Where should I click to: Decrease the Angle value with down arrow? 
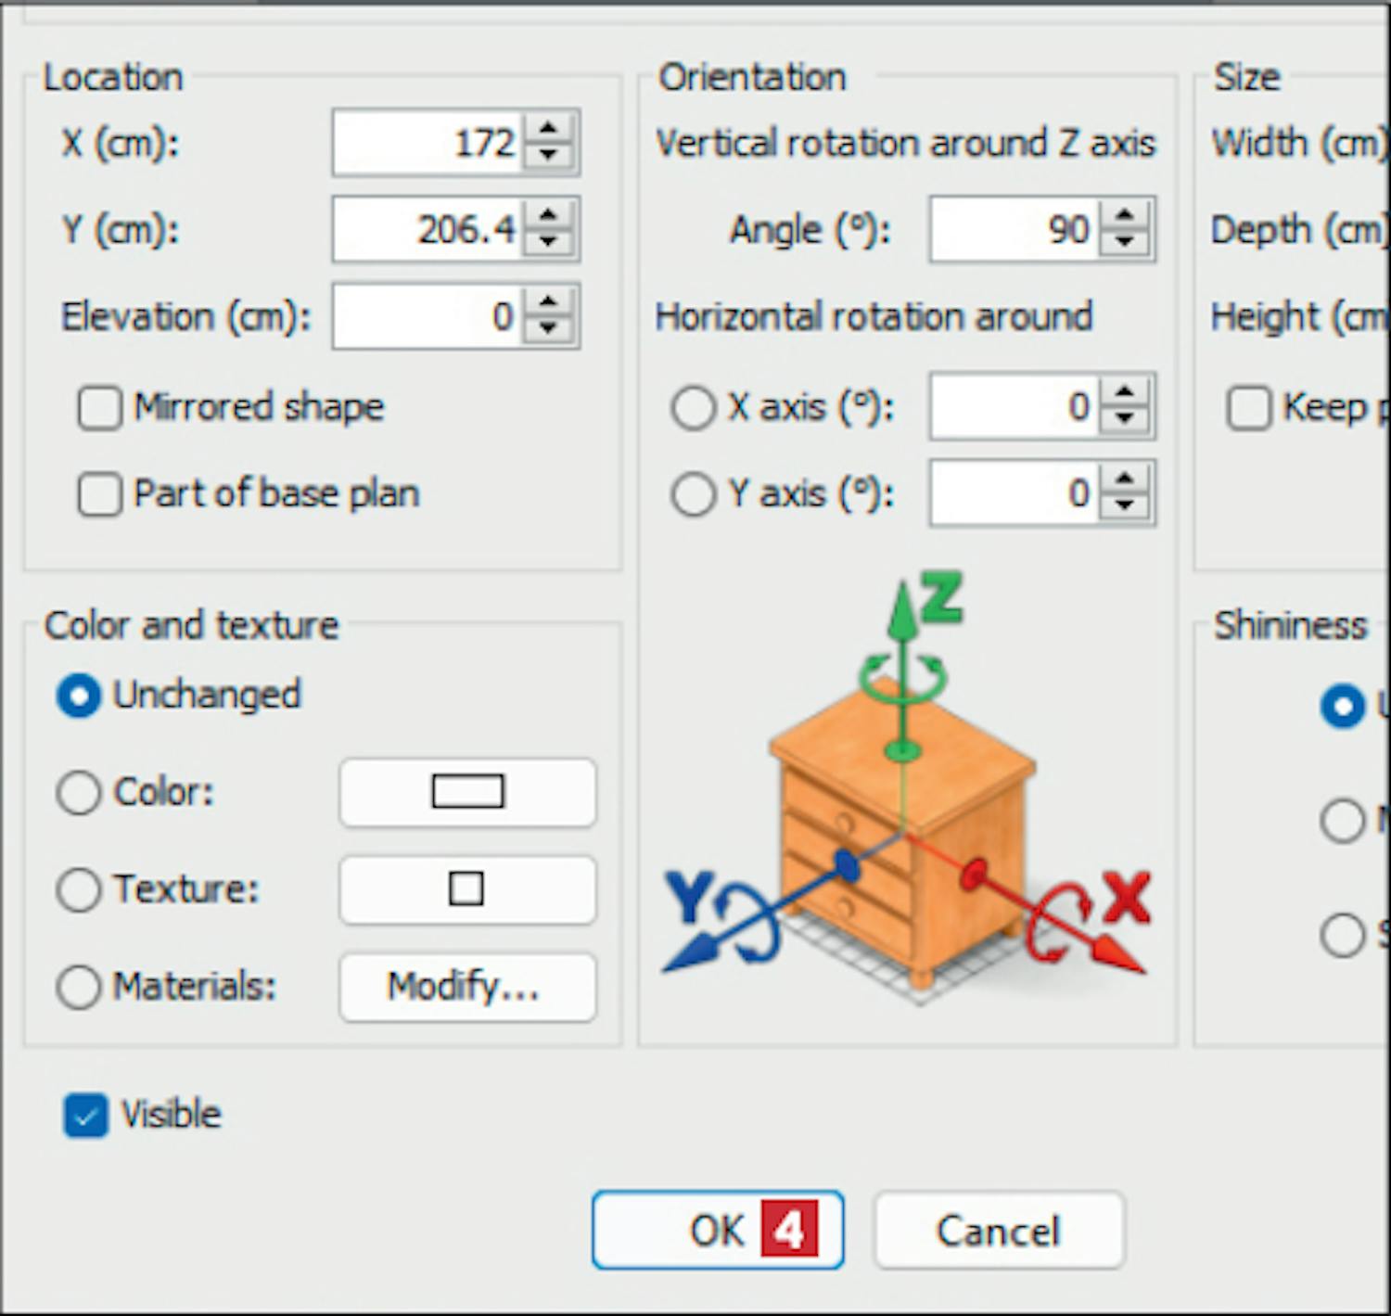1125,242
